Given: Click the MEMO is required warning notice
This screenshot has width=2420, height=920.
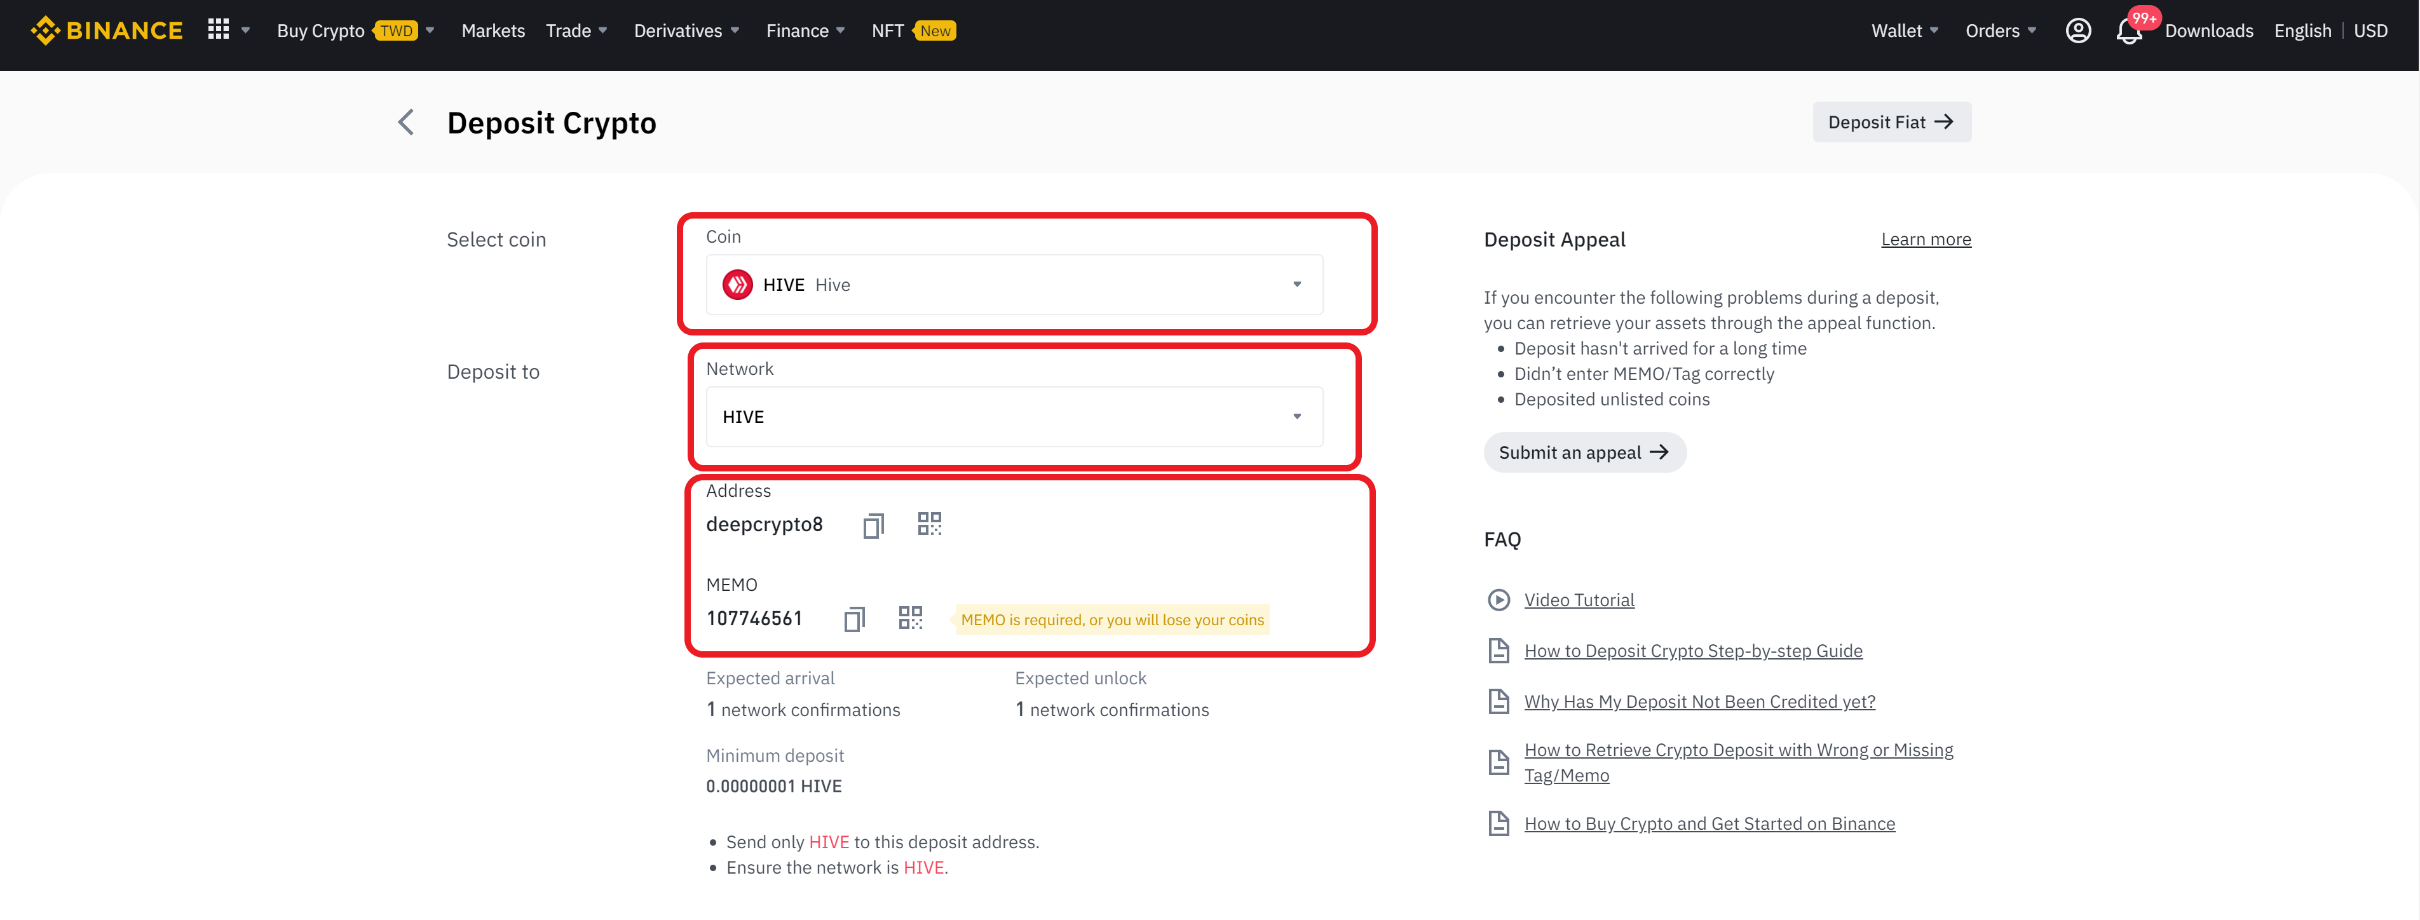Looking at the screenshot, I should click(x=1112, y=619).
